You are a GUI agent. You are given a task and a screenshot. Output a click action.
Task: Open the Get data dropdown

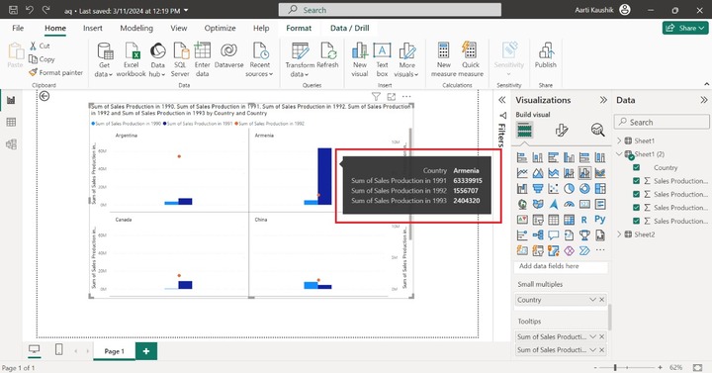tap(104, 74)
